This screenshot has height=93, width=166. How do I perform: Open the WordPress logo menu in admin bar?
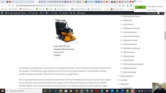(x=2, y=13)
